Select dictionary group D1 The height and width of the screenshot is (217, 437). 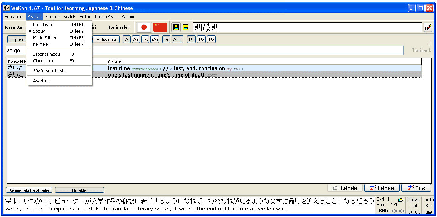point(191,40)
